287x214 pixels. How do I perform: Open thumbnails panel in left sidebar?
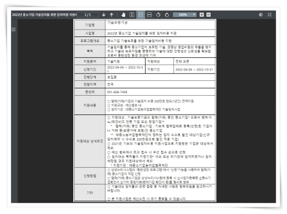coord(13,30)
